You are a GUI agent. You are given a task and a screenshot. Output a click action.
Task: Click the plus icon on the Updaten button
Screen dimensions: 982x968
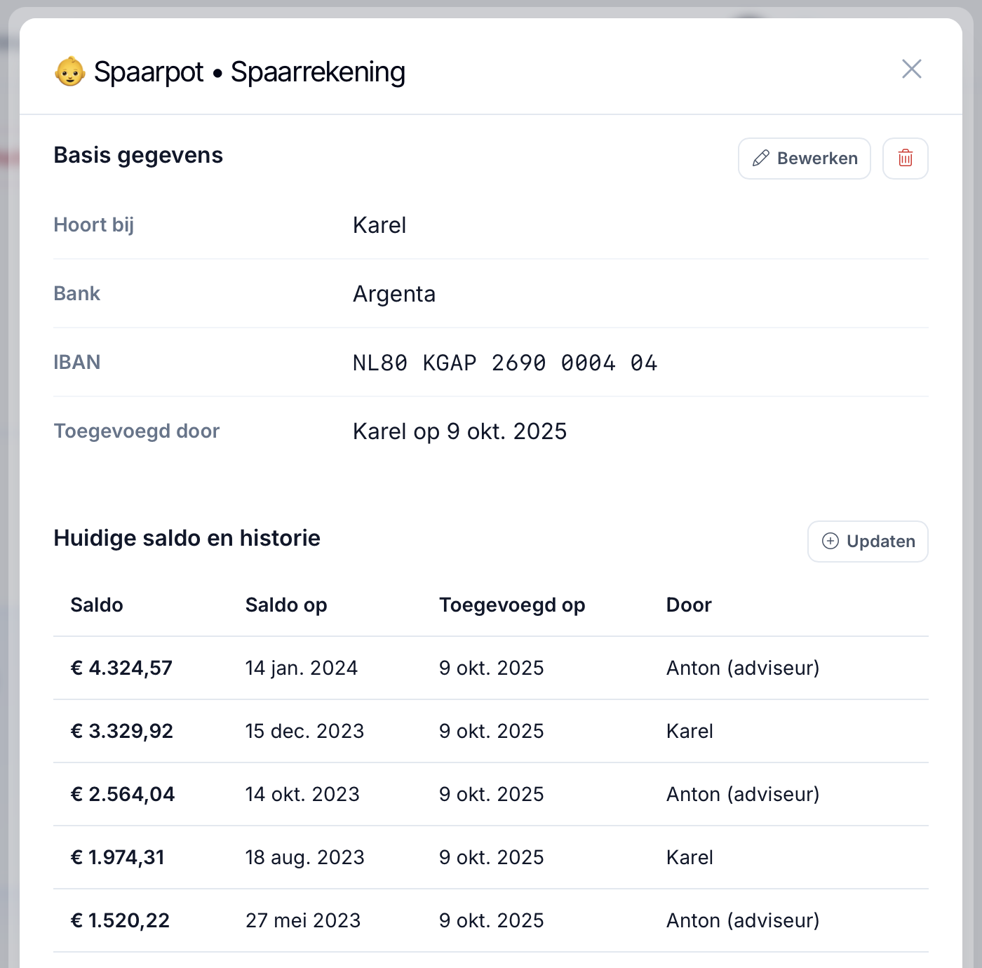830,542
